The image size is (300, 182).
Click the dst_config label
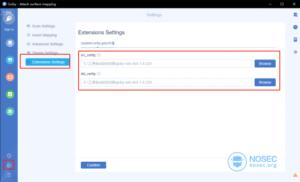88,74
